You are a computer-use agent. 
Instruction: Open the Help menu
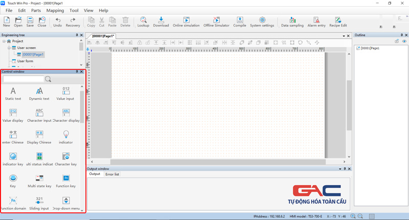103,10
